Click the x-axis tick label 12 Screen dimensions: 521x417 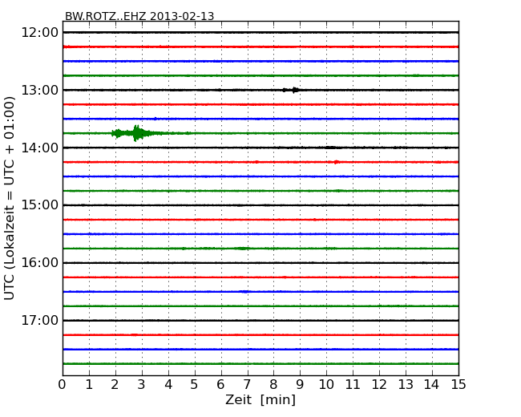tap(379, 384)
